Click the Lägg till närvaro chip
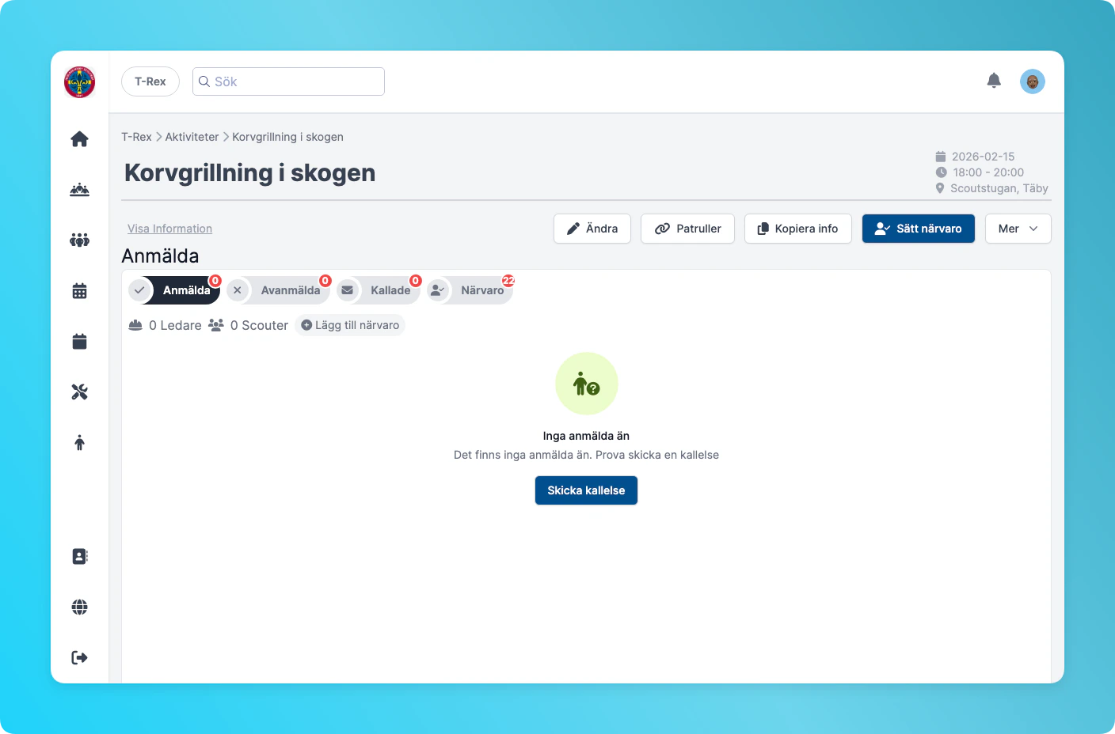 (350, 325)
